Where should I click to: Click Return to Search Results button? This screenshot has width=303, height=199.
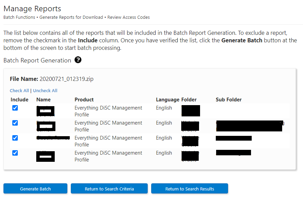coord(189,188)
